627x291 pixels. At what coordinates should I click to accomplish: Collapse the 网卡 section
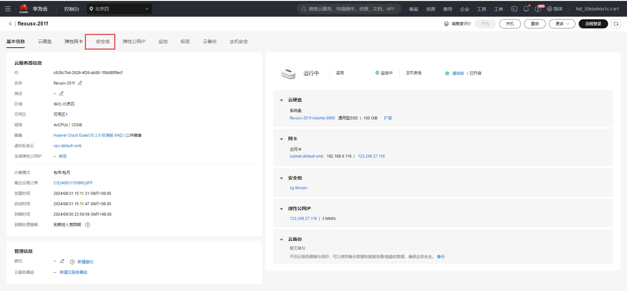pos(281,139)
